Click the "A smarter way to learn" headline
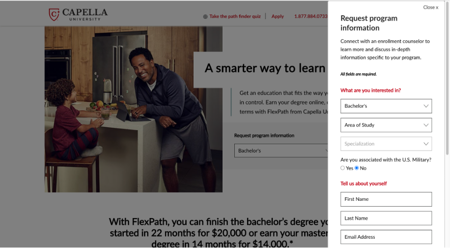This screenshot has width=450, height=248. pyautogui.click(x=264, y=68)
